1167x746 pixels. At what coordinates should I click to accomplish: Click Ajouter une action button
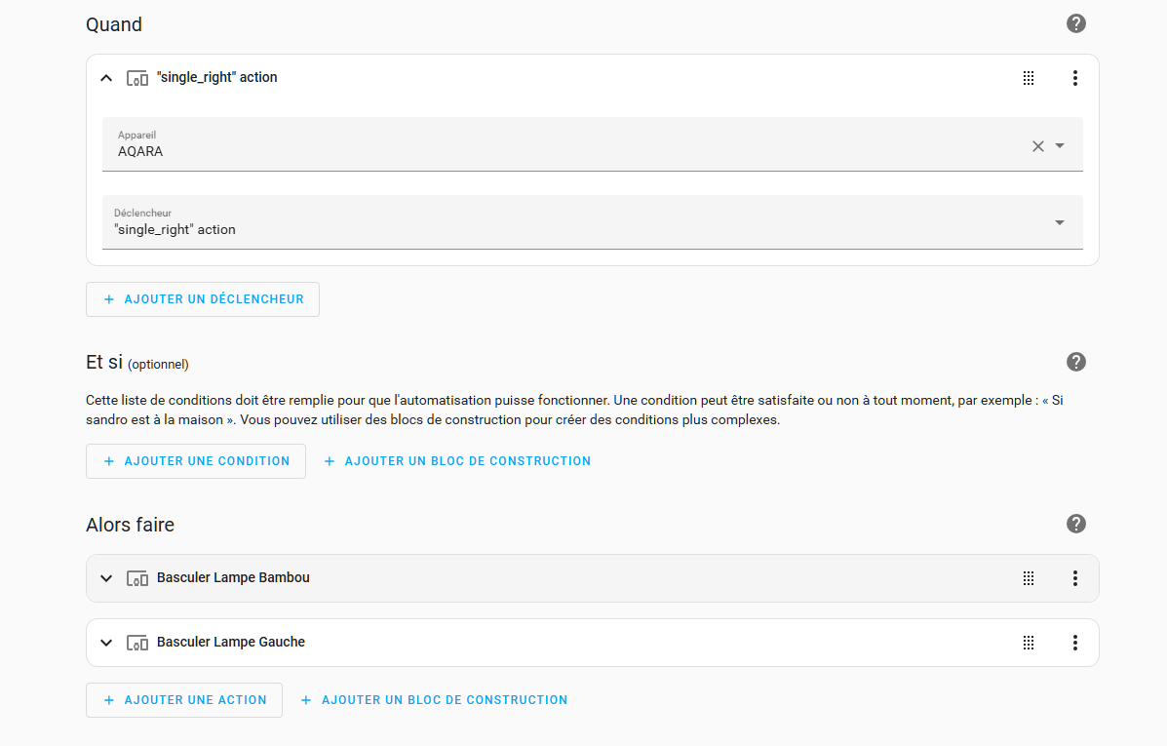(x=184, y=700)
